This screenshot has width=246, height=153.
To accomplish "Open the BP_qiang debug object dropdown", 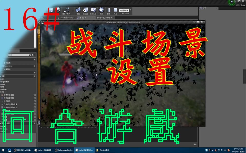I will pos(124,10).
